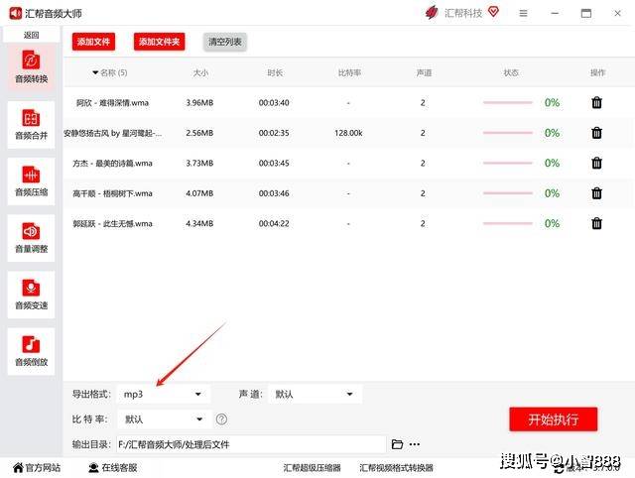Click the three-dots browse output directory
The width and height of the screenshot is (635, 478).
415,444
